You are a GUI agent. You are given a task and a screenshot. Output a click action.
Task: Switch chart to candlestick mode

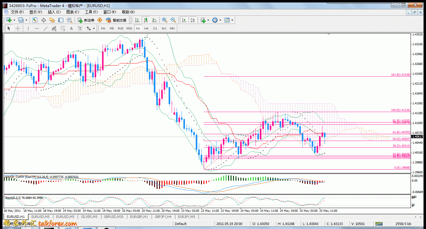point(145,20)
